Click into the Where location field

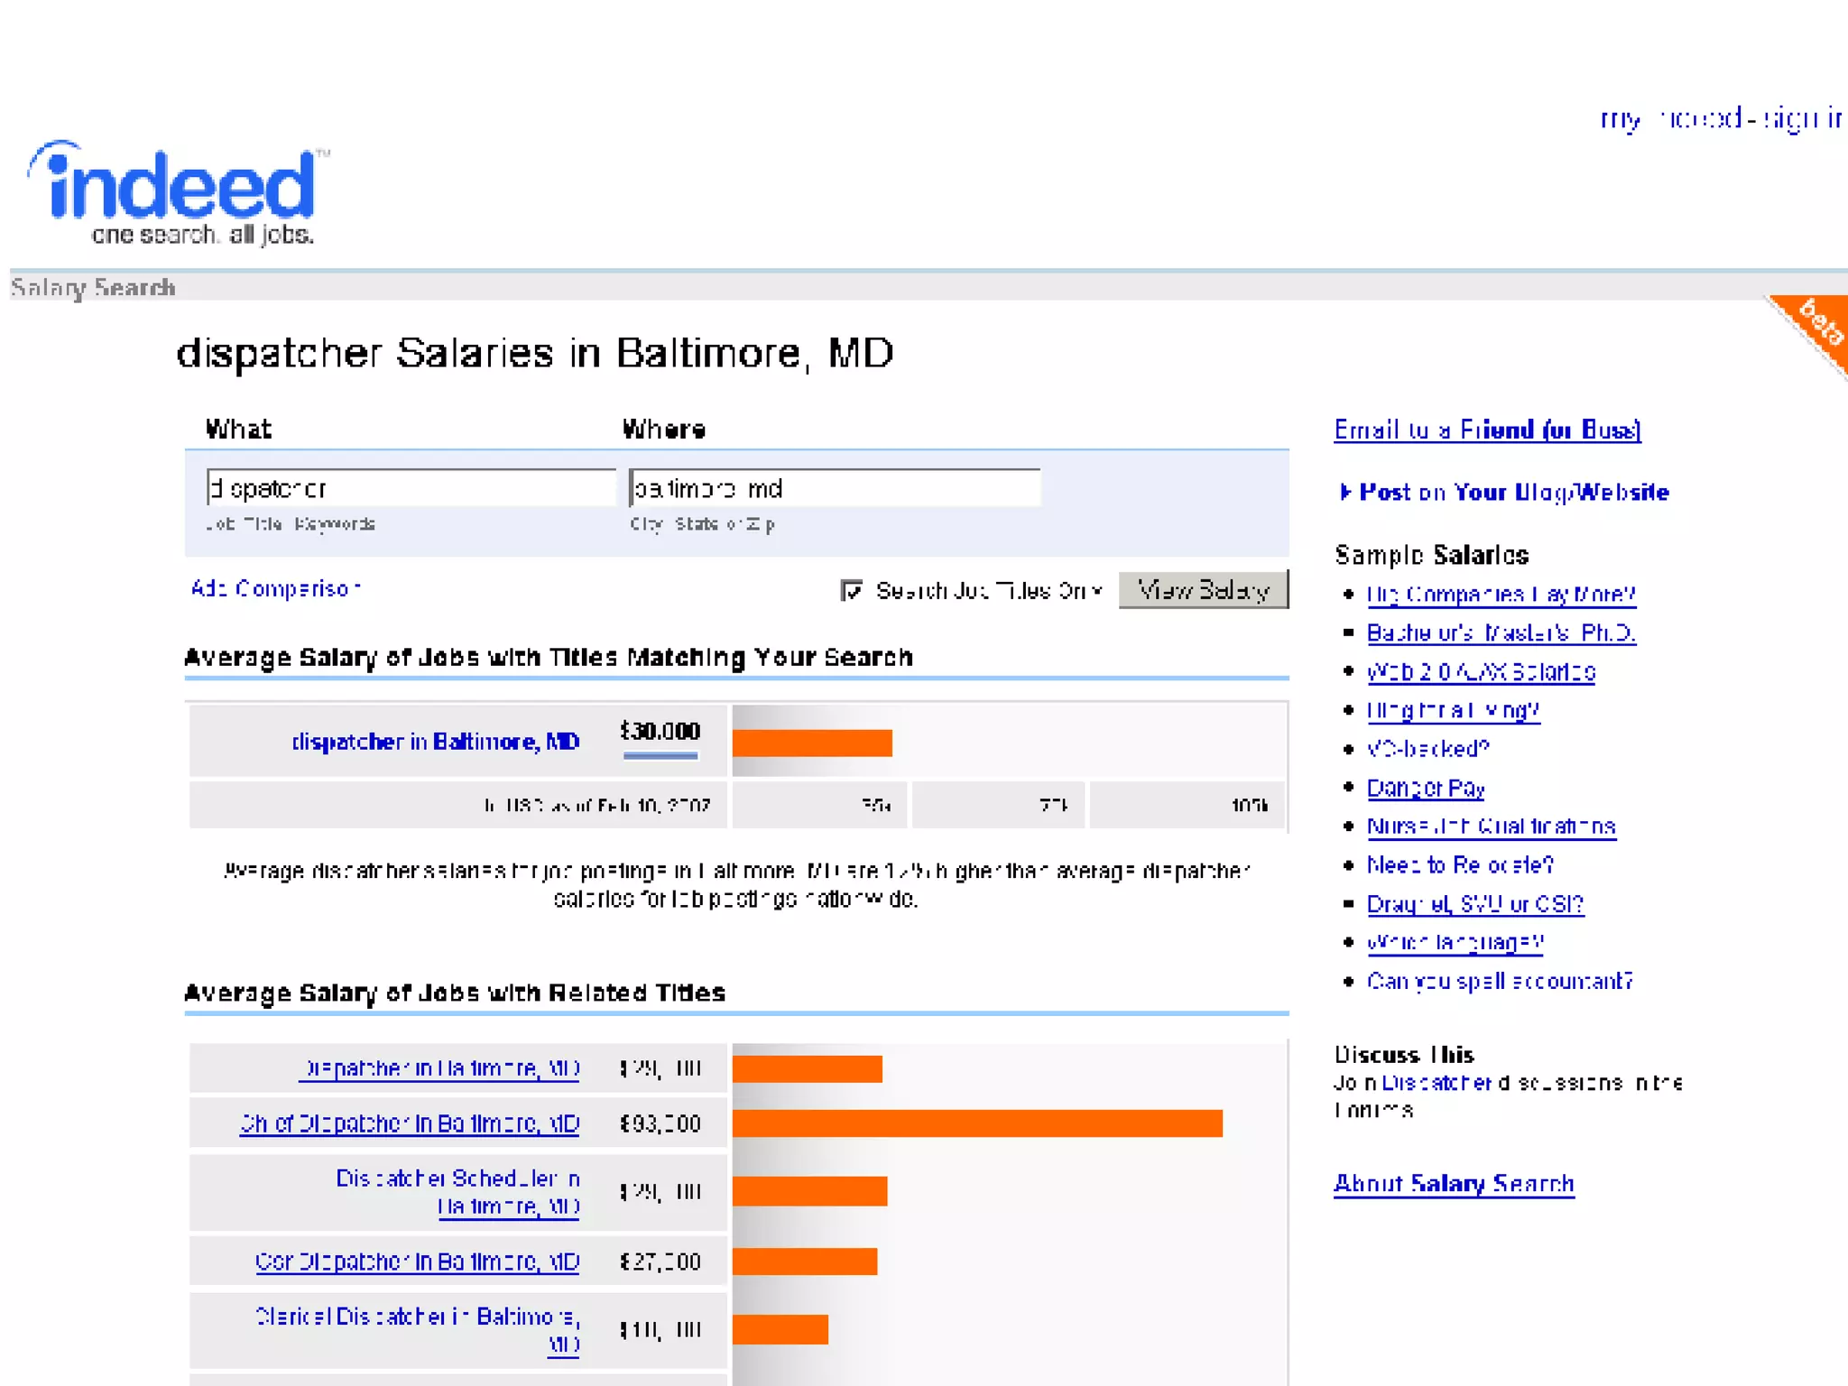(x=834, y=488)
